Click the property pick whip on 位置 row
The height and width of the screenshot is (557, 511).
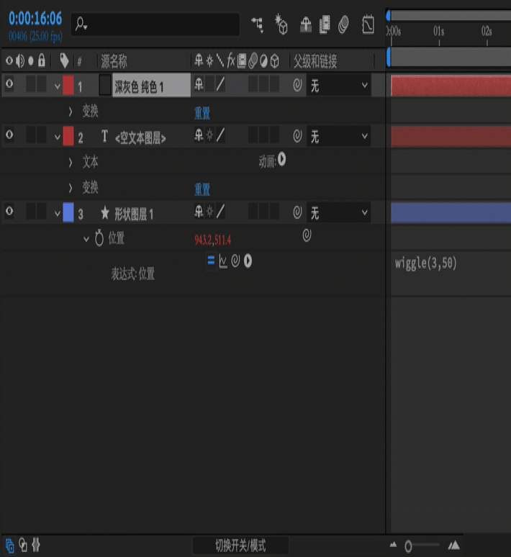[x=307, y=235]
